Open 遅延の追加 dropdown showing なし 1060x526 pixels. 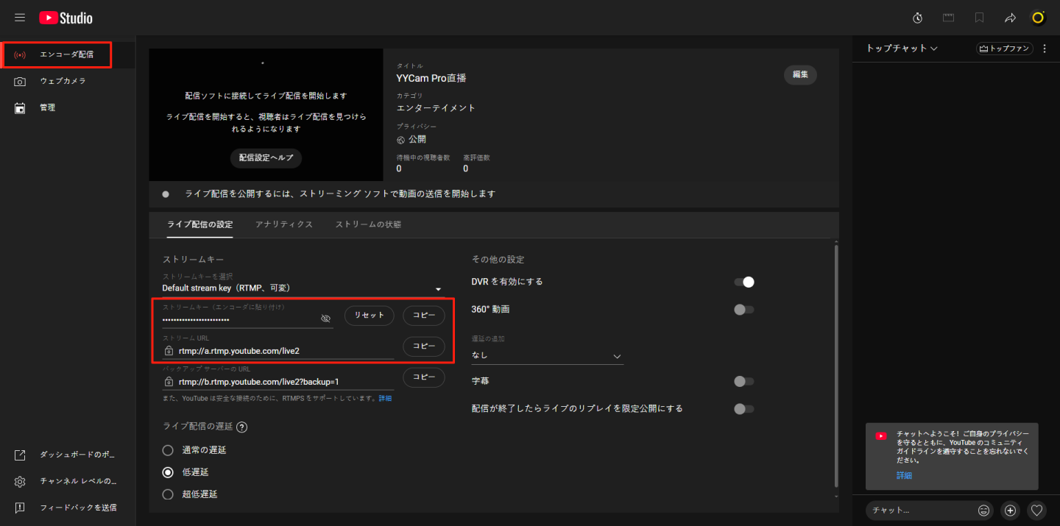547,355
